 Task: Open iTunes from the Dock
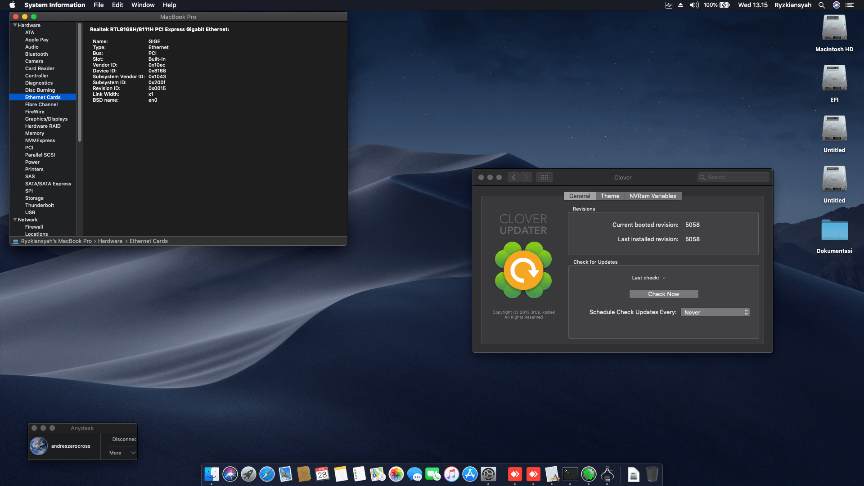[451, 474]
